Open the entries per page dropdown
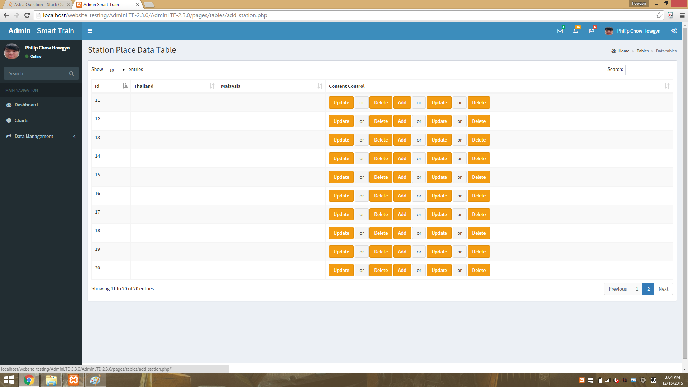688x387 pixels. point(115,70)
